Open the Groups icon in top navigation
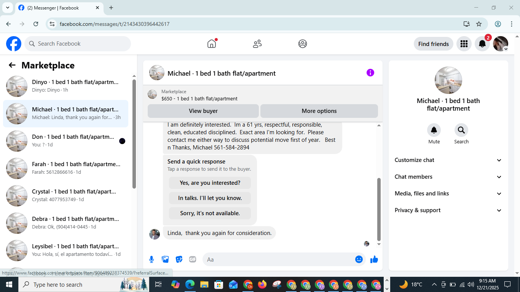 303,44
